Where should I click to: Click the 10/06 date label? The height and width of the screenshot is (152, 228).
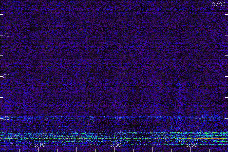pos(217,4)
